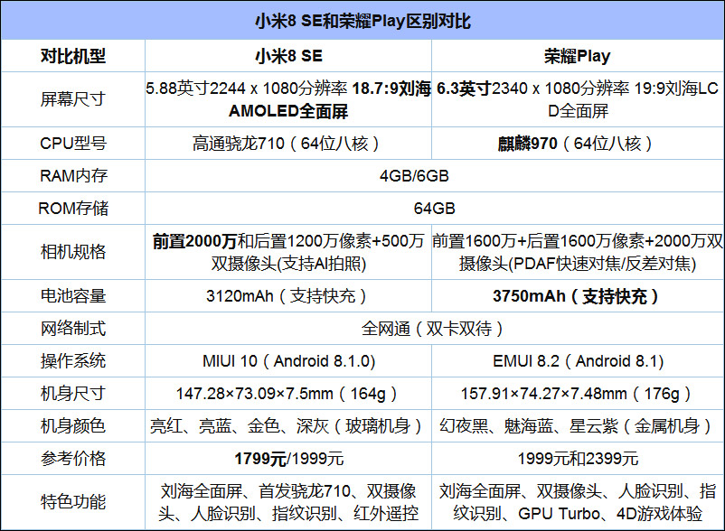This screenshot has width=725, height=531.
Task: Click the 亮红、亮蓝、金色、深灰 colors cell
Action: click(288, 425)
